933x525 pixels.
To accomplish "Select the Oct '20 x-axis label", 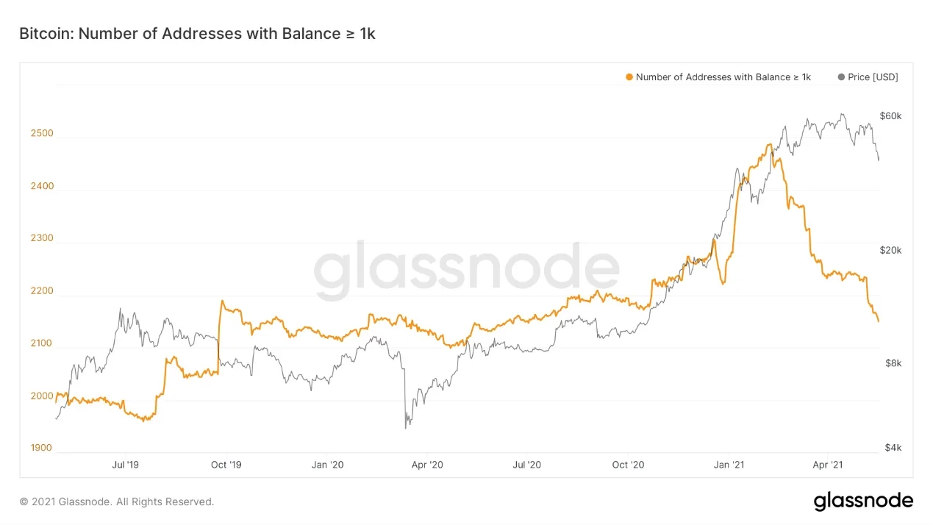I will point(628,465).
